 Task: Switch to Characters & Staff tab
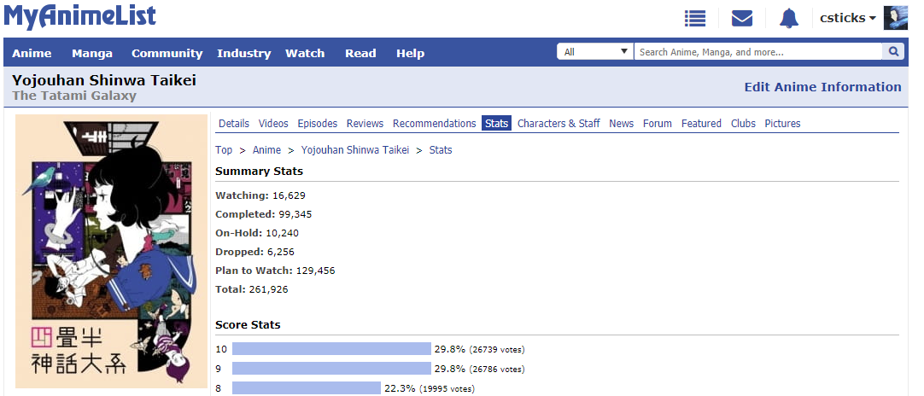click(x=558, y=123)
